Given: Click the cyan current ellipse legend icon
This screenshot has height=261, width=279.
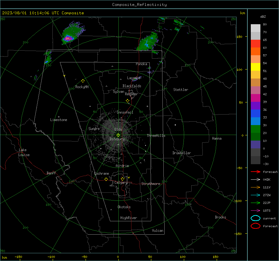Looking at the screenshot, I should coord(255,218).
